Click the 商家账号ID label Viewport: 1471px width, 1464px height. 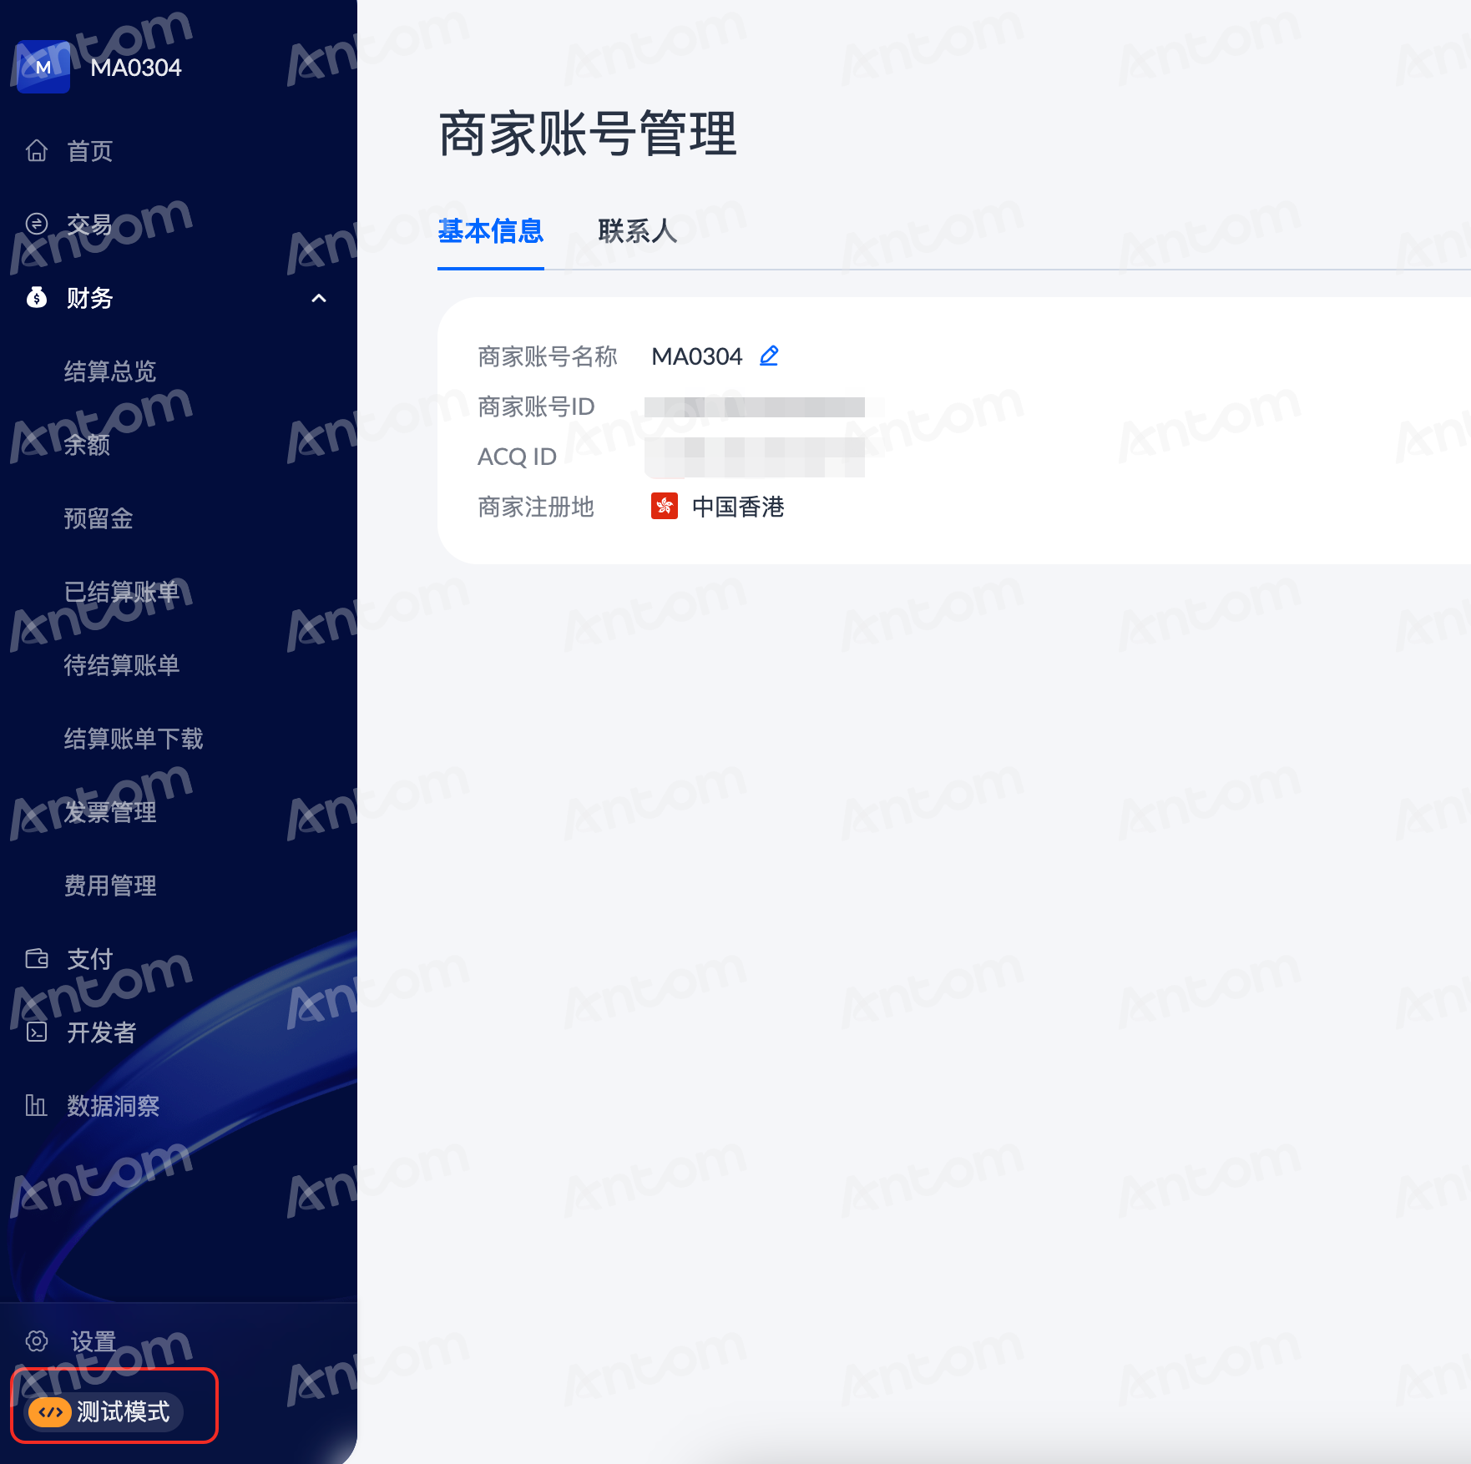click(536, 406)
